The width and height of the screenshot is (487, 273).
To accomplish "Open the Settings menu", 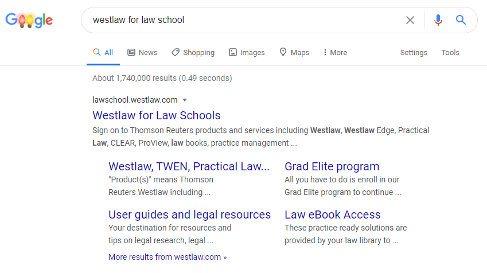I will [x=414, y=52].
